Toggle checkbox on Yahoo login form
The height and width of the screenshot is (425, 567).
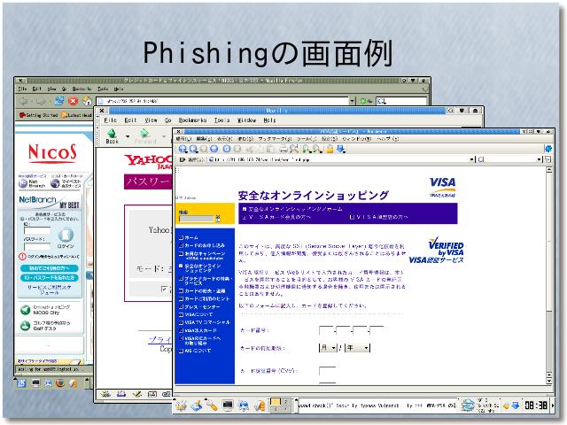pos(164,290)
